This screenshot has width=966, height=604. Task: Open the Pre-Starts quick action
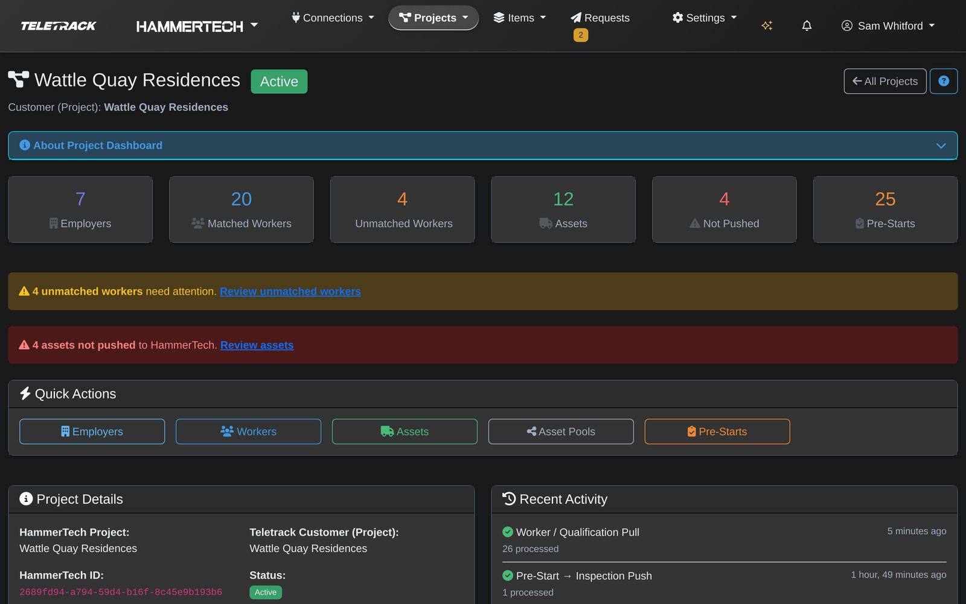point(717,431)
